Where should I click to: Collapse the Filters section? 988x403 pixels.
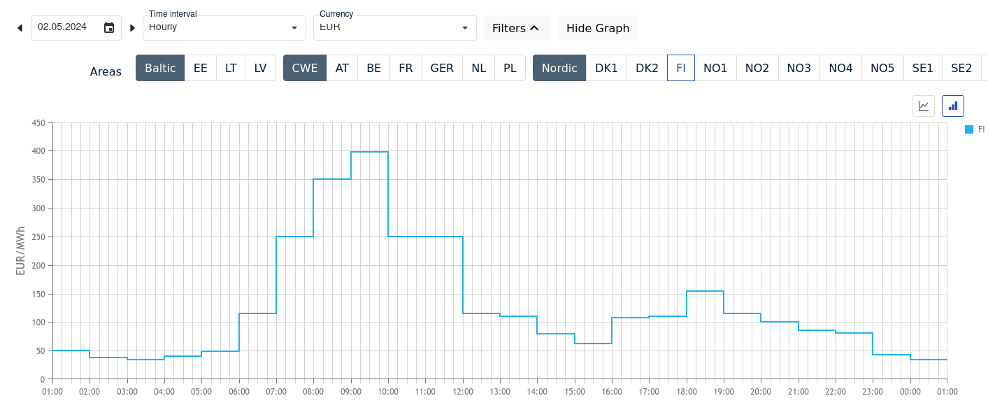click(x=516, y=28)
